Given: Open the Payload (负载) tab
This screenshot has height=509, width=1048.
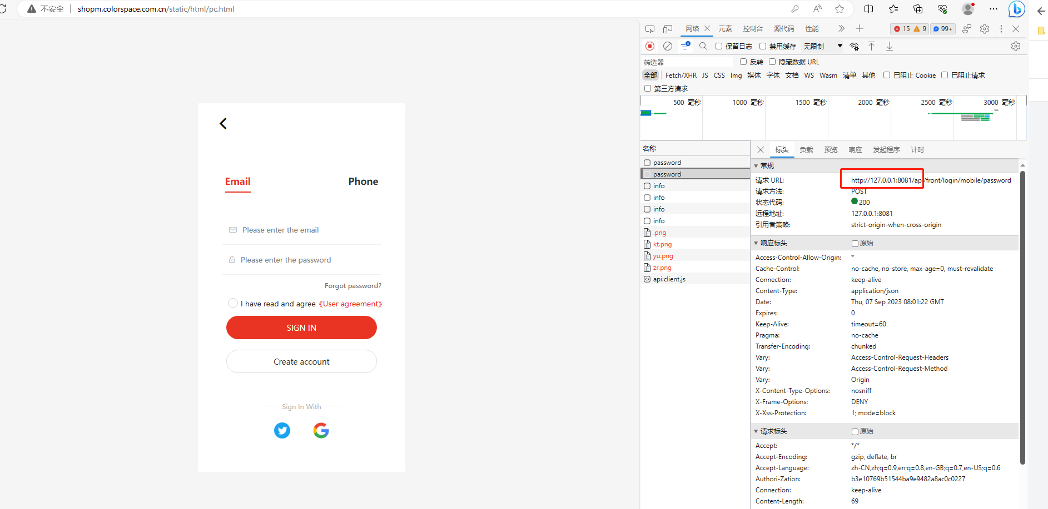Looking at the screenshot, I should (806, 150).
